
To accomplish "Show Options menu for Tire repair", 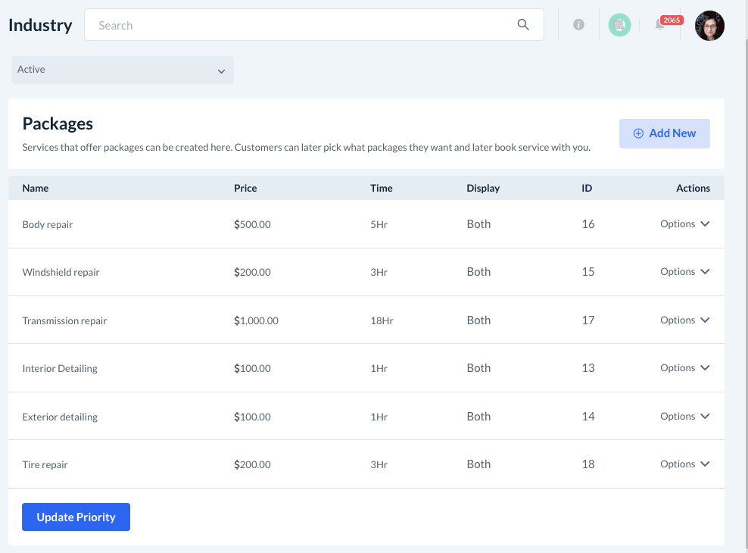I will (x=684, y=464).
